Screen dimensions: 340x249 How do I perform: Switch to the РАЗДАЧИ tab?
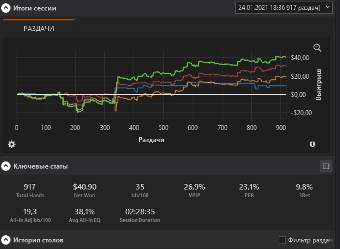click(39, 28)
